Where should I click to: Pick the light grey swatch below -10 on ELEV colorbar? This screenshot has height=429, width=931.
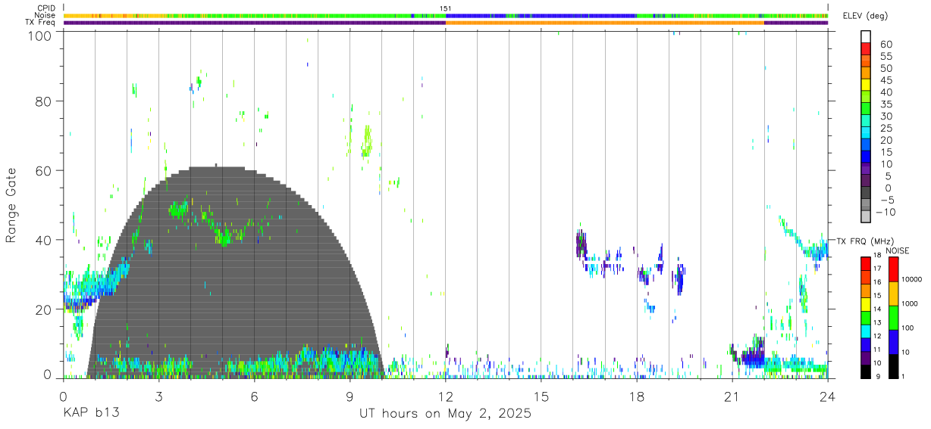[x=867, y=216]
